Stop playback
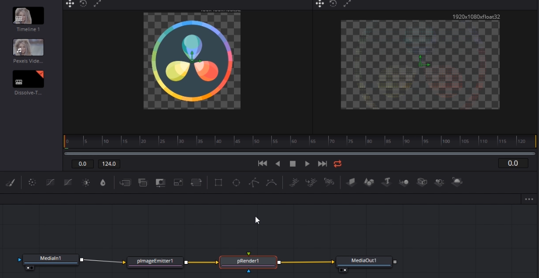 click(x=292, y=164)
